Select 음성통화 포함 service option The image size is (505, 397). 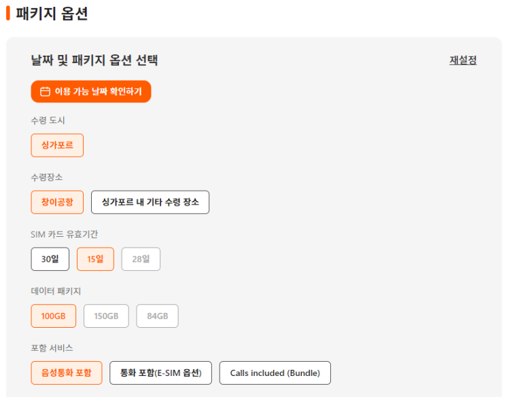(67, 373)
